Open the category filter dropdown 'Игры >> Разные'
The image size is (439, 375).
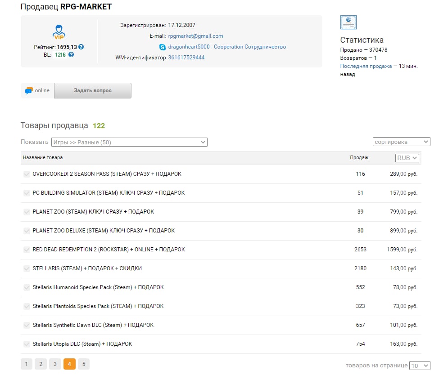click(x=129, y=142)
